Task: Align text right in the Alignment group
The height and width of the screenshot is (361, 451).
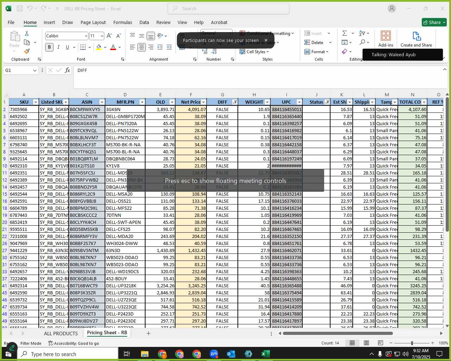Action: point(150,47)
